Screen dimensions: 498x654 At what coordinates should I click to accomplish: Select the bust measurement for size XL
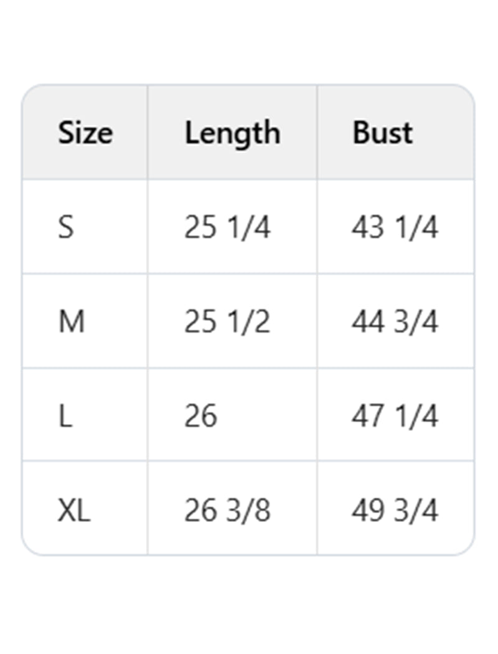click(x=395, y=511)
